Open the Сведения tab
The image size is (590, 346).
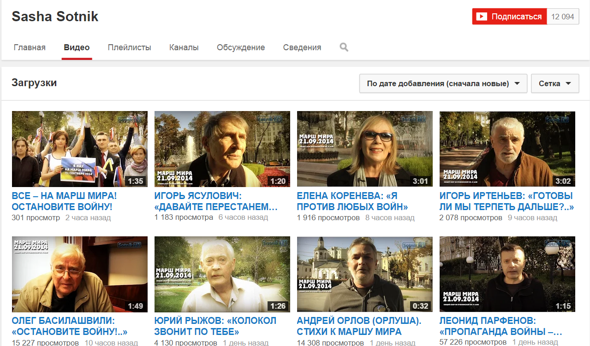(302, 47)
